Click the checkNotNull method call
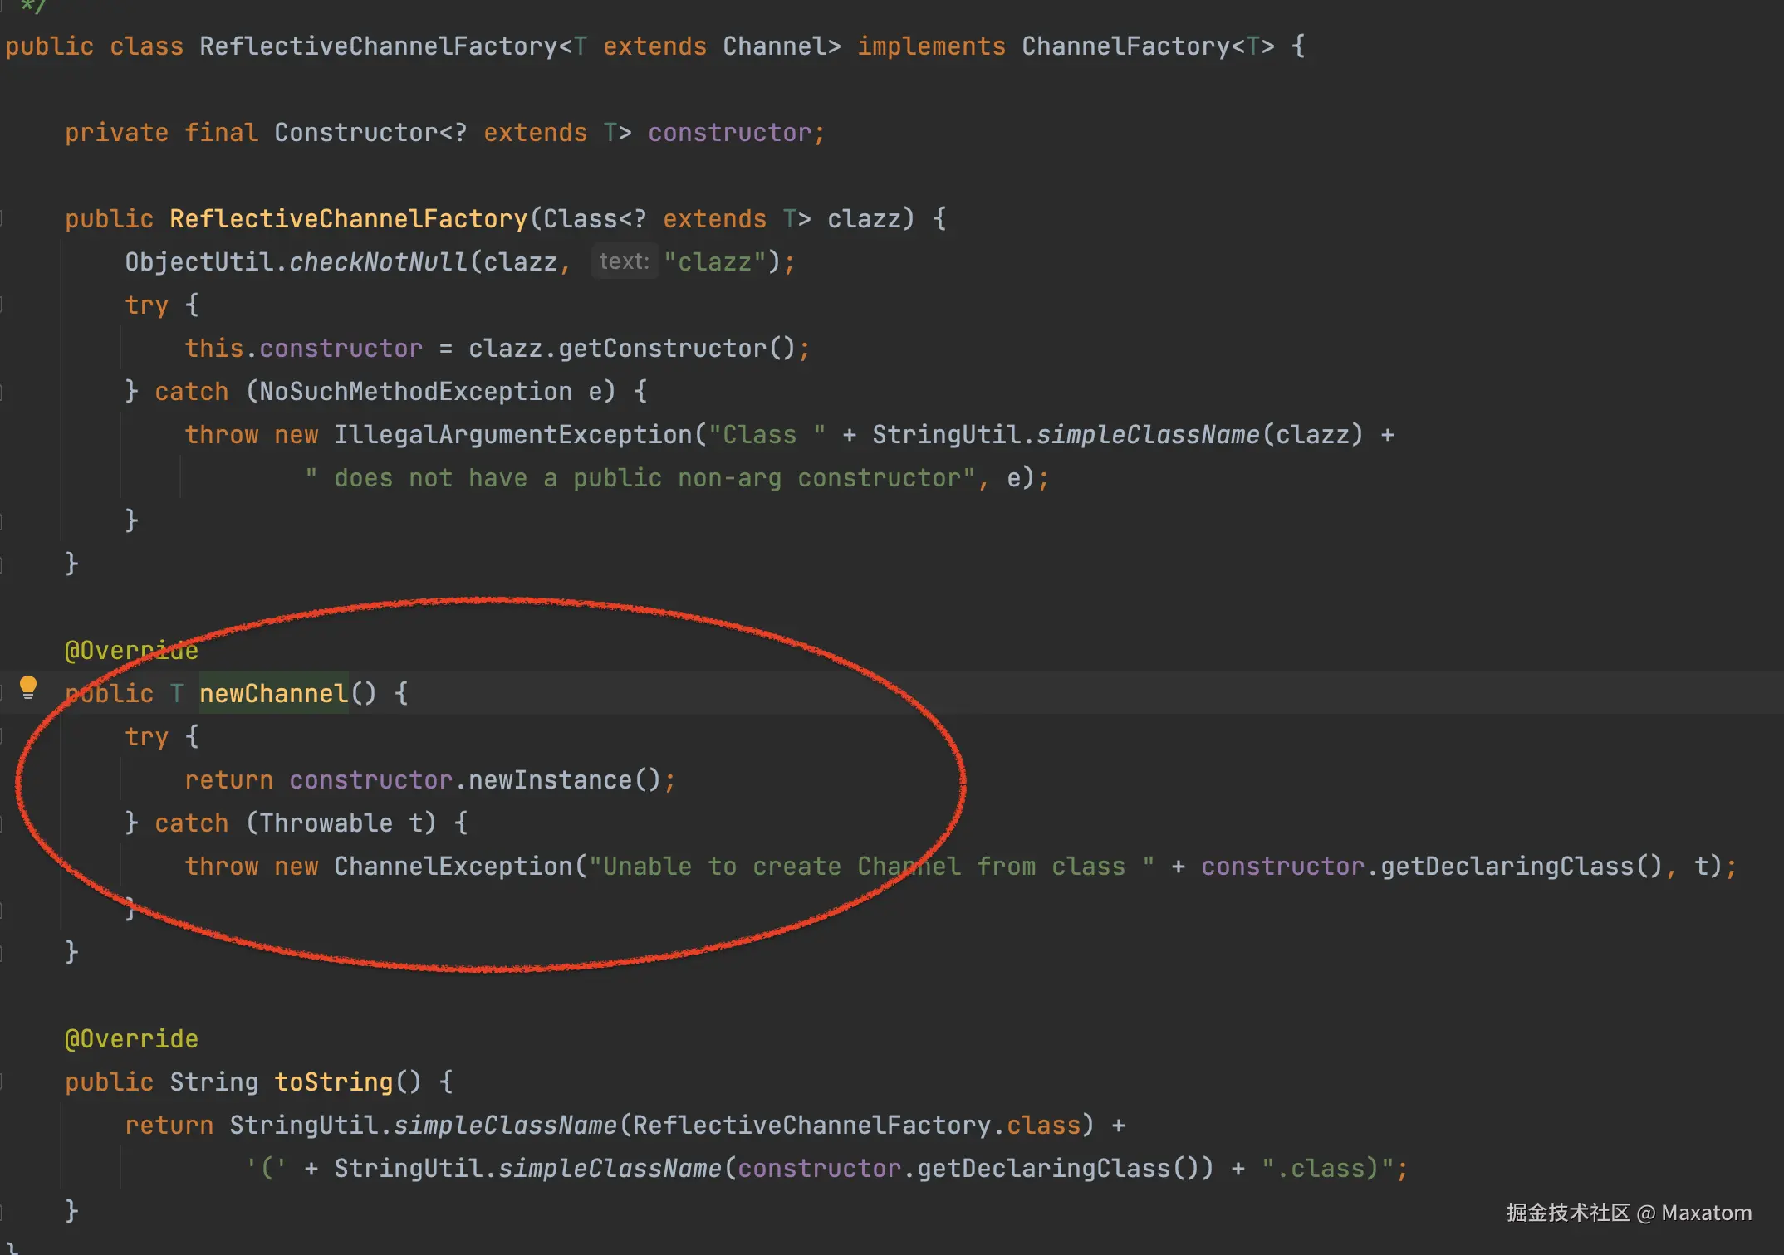 [378, 262]
